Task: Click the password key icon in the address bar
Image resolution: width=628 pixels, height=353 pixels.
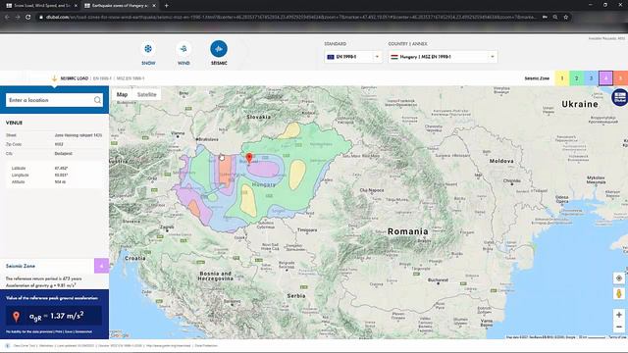Action: [546, 17]
